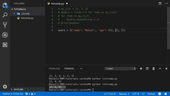Click the EXPLORER header title
Screen dimensions: 170x96
(x=19, y=3)
